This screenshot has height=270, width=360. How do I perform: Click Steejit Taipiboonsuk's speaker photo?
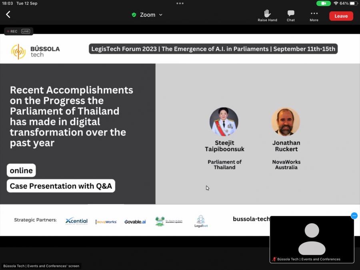(224, 122)
